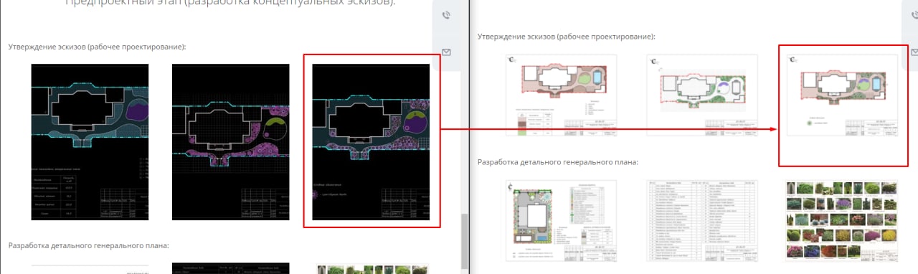Open middle light sketch thumbnail in right pane
The height and width of the screenshot is (274, 918).
point(701,95)
